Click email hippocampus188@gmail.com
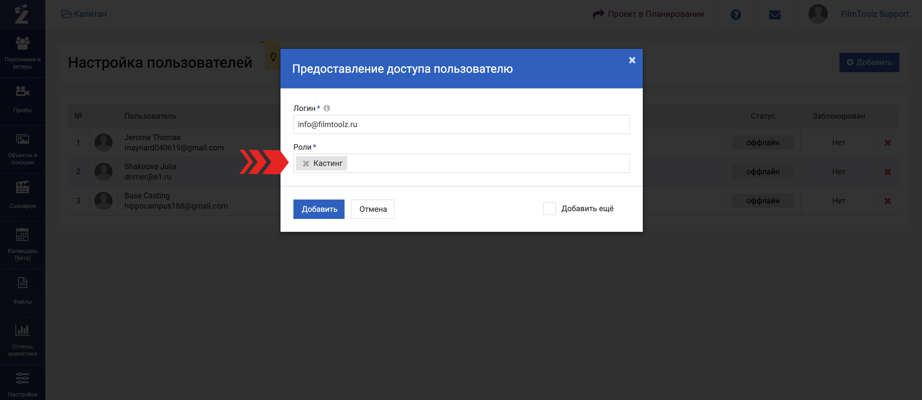Screen dimensions: 922x400 coord(176,206)
